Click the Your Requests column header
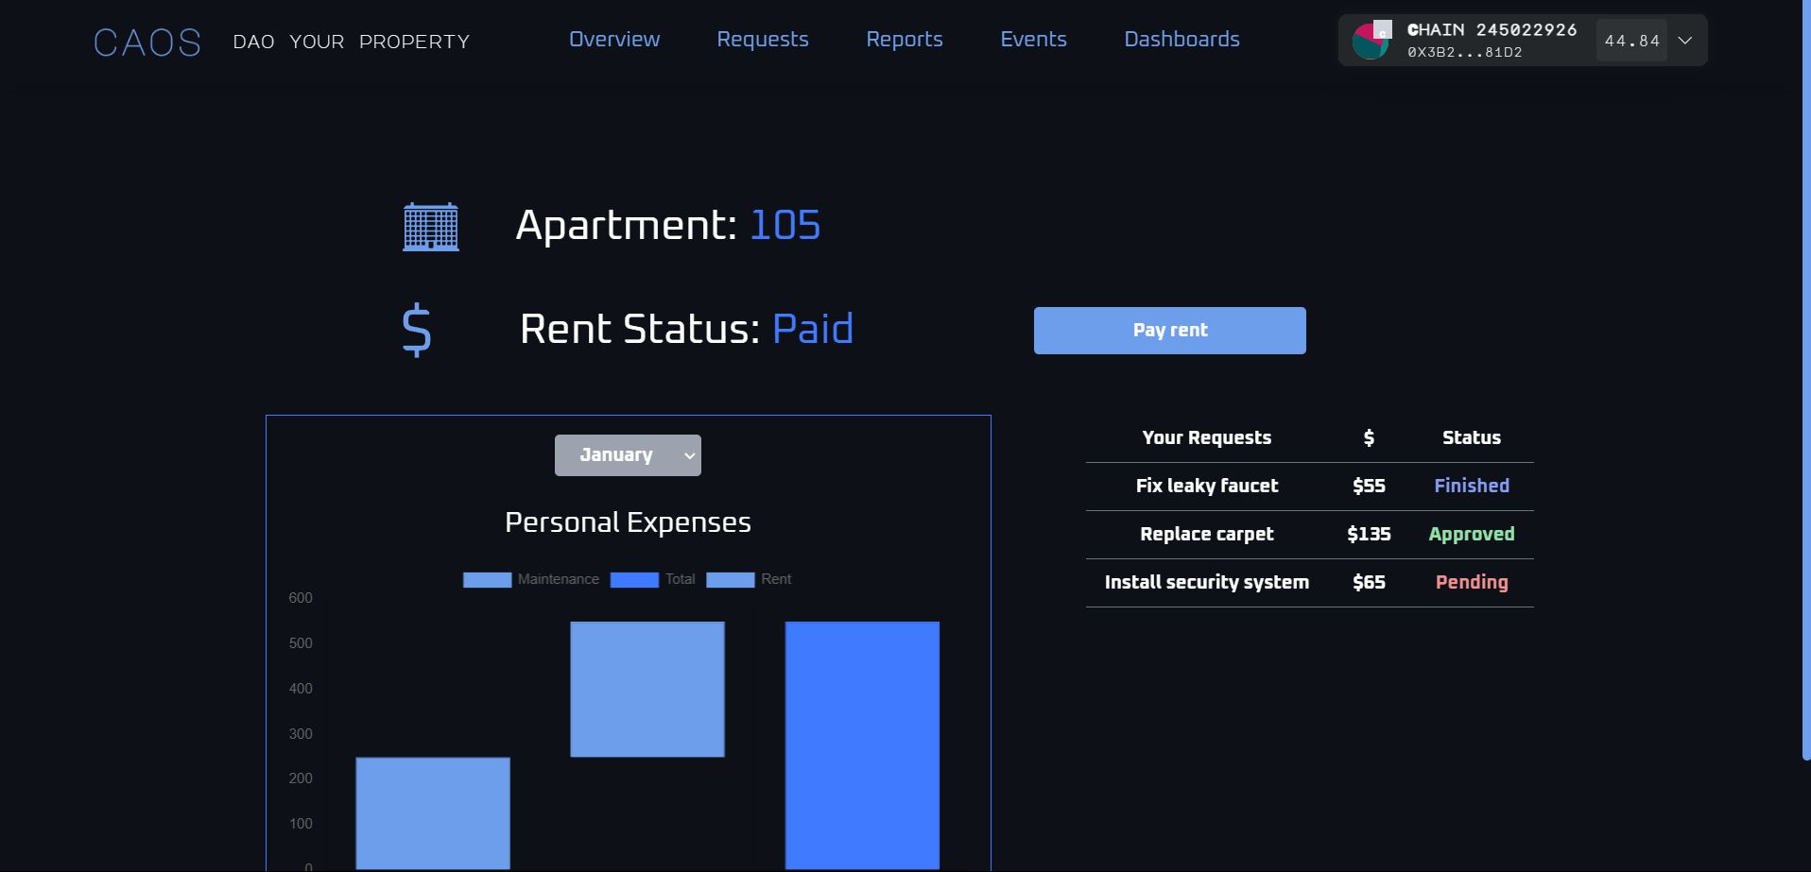1811x872 pixels. 1207,437
